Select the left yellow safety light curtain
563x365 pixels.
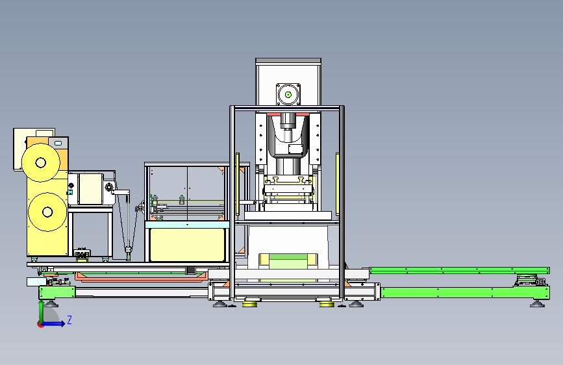[x=237, y=184]
